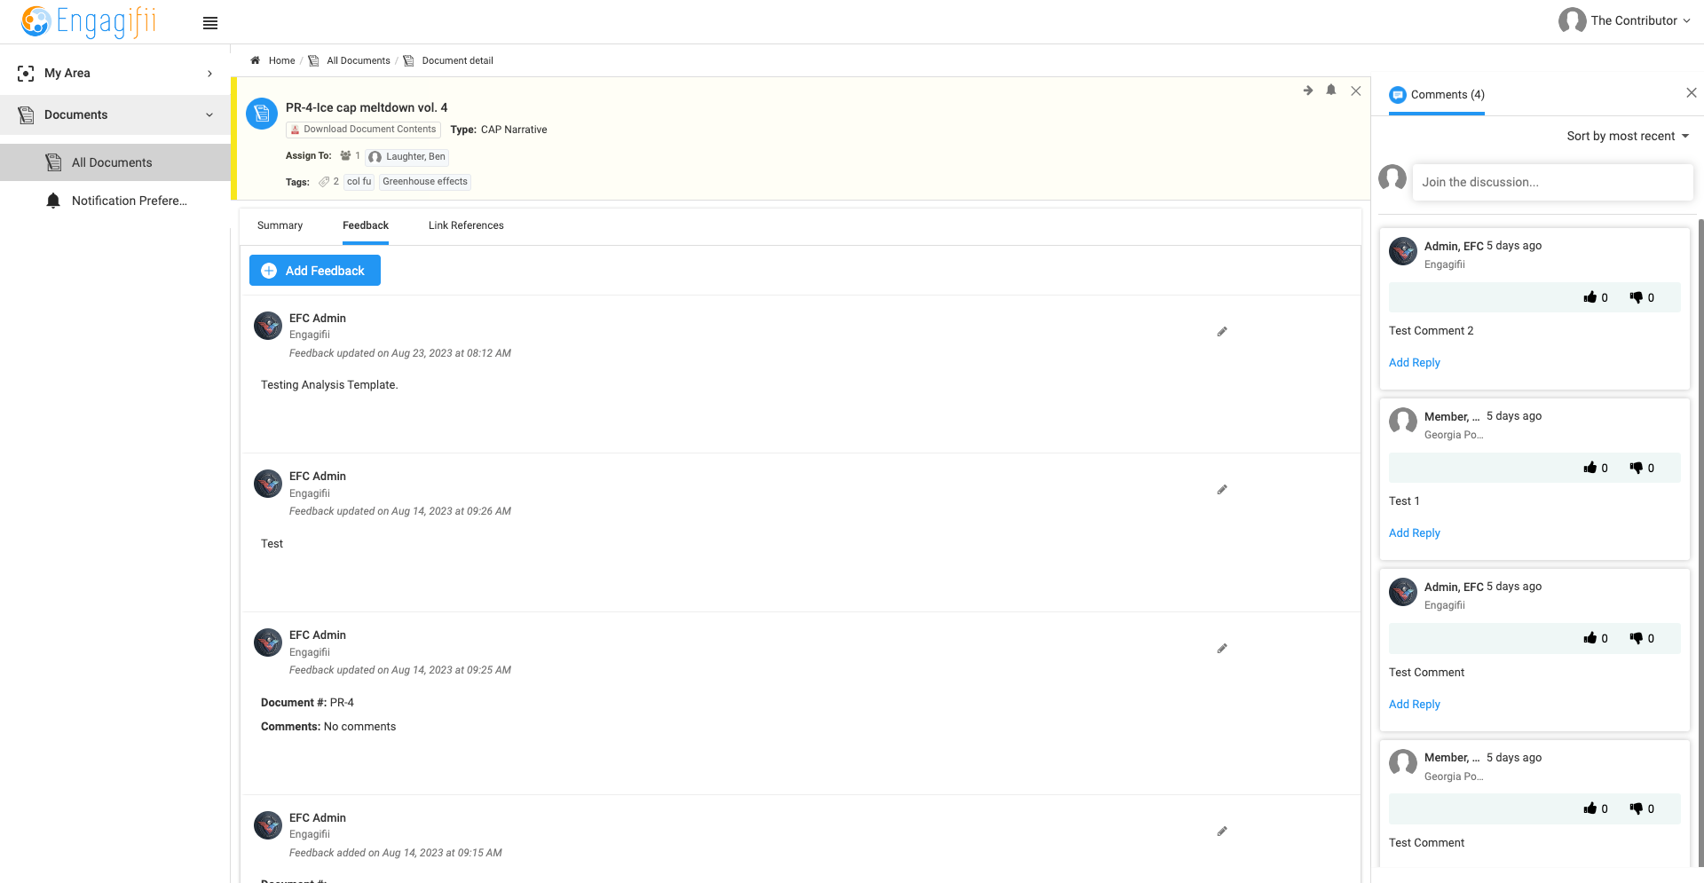
Task: Edit the Aug 14 09:26 AM feedback
Action: [1222, 490]
